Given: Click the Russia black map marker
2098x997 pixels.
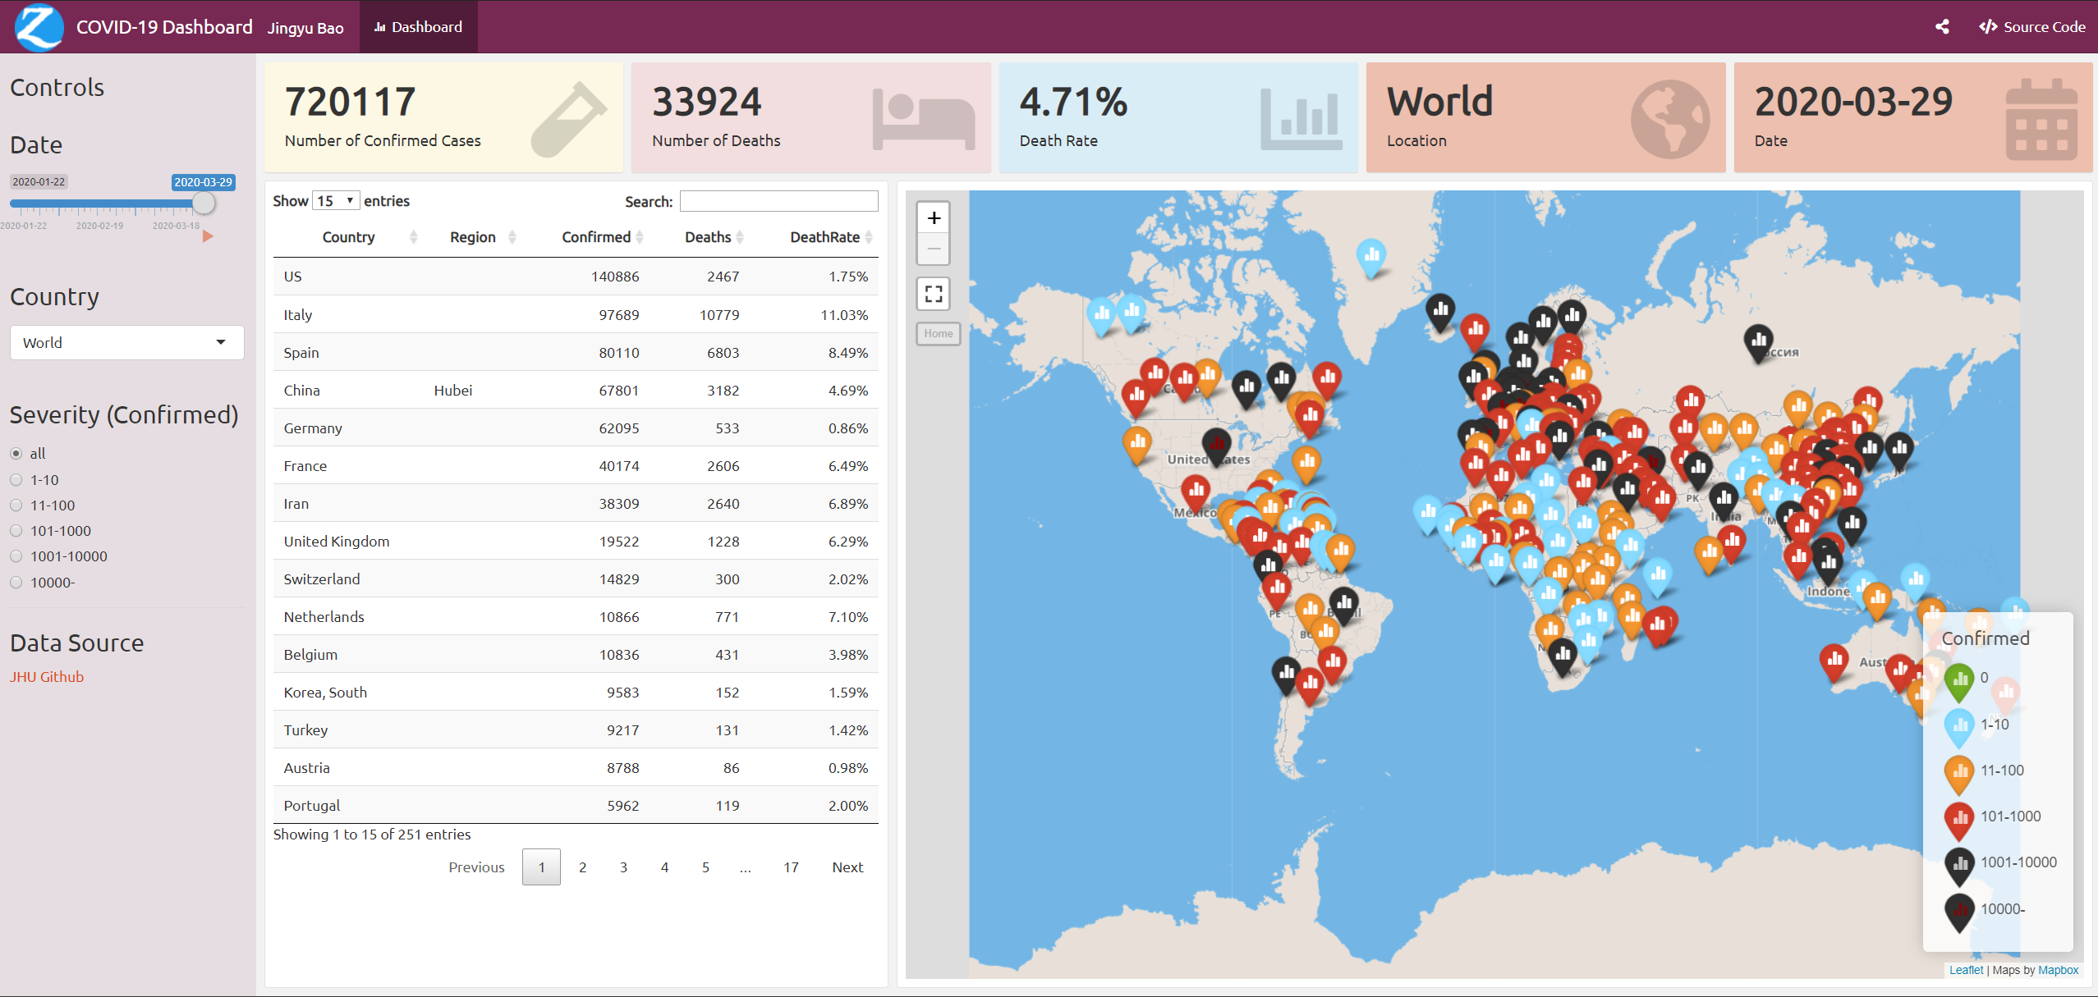Looking at the screenshot, I should coord(1758,340).
